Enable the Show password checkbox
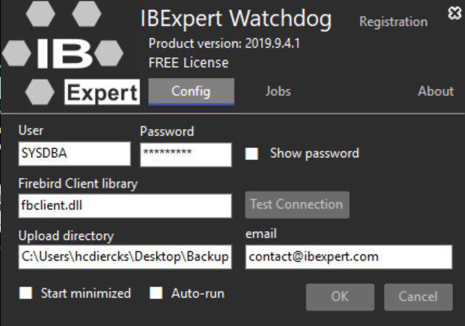This screenshot has height=326, width=465. (x=251, y=154)
